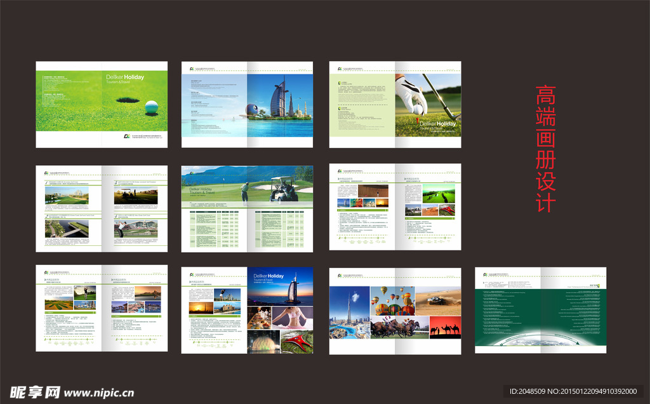
Task: Select the golfer swinging in the banner photo
Action: (244, 191)
